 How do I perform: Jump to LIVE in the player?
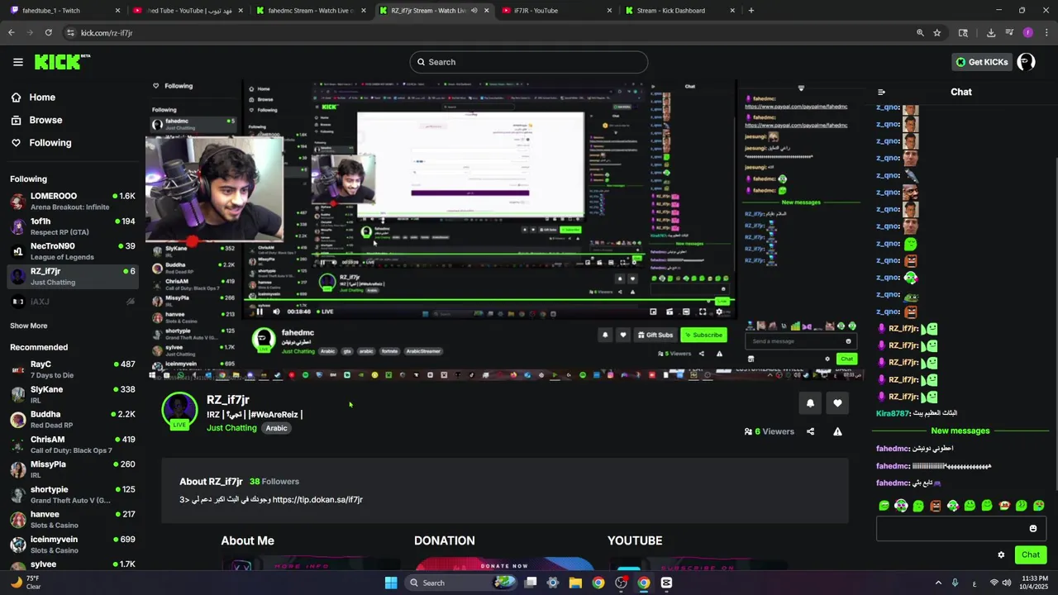coord(324,312)
